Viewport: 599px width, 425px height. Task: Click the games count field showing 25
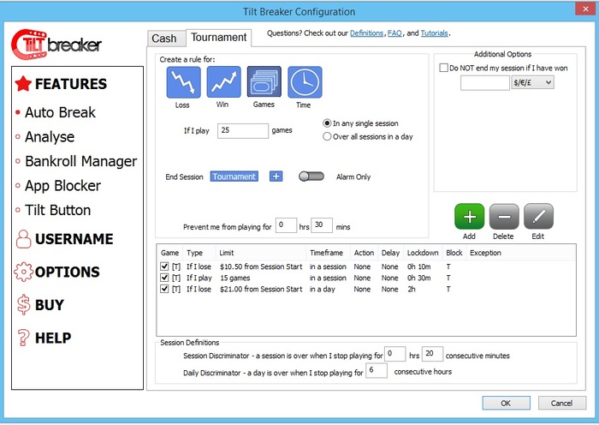243,130
